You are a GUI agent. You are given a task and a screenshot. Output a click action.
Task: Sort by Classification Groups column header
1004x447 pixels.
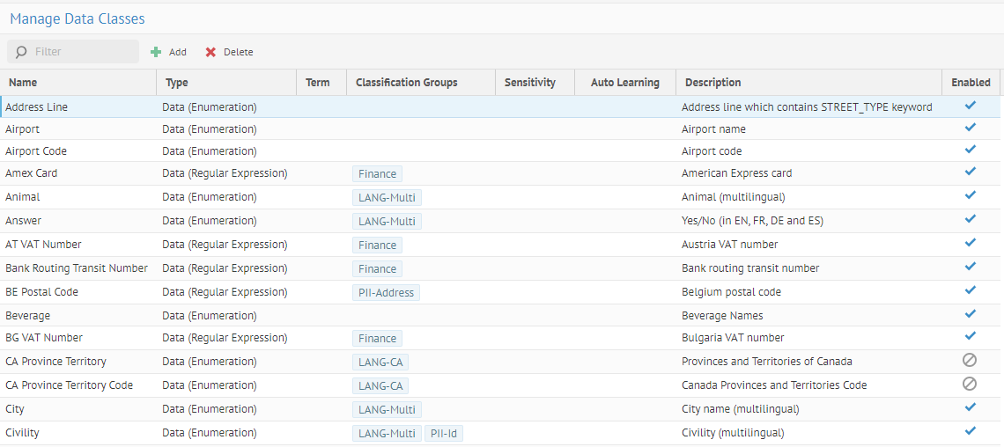[406, 83]
